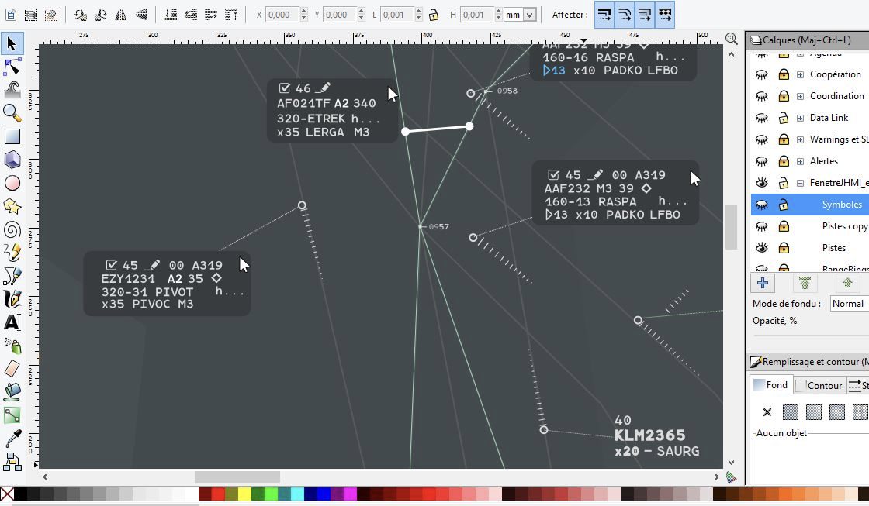Rotate selection 90 degrees clockwise

[102, 14]
